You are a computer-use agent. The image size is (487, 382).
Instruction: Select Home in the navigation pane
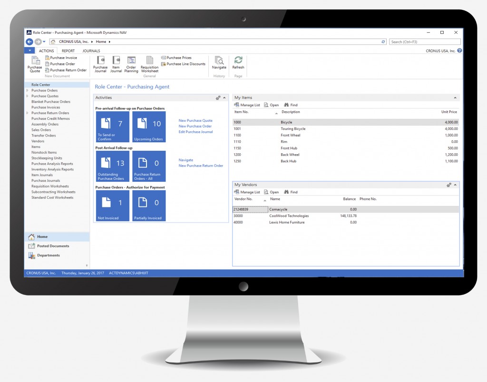[57, 236]
